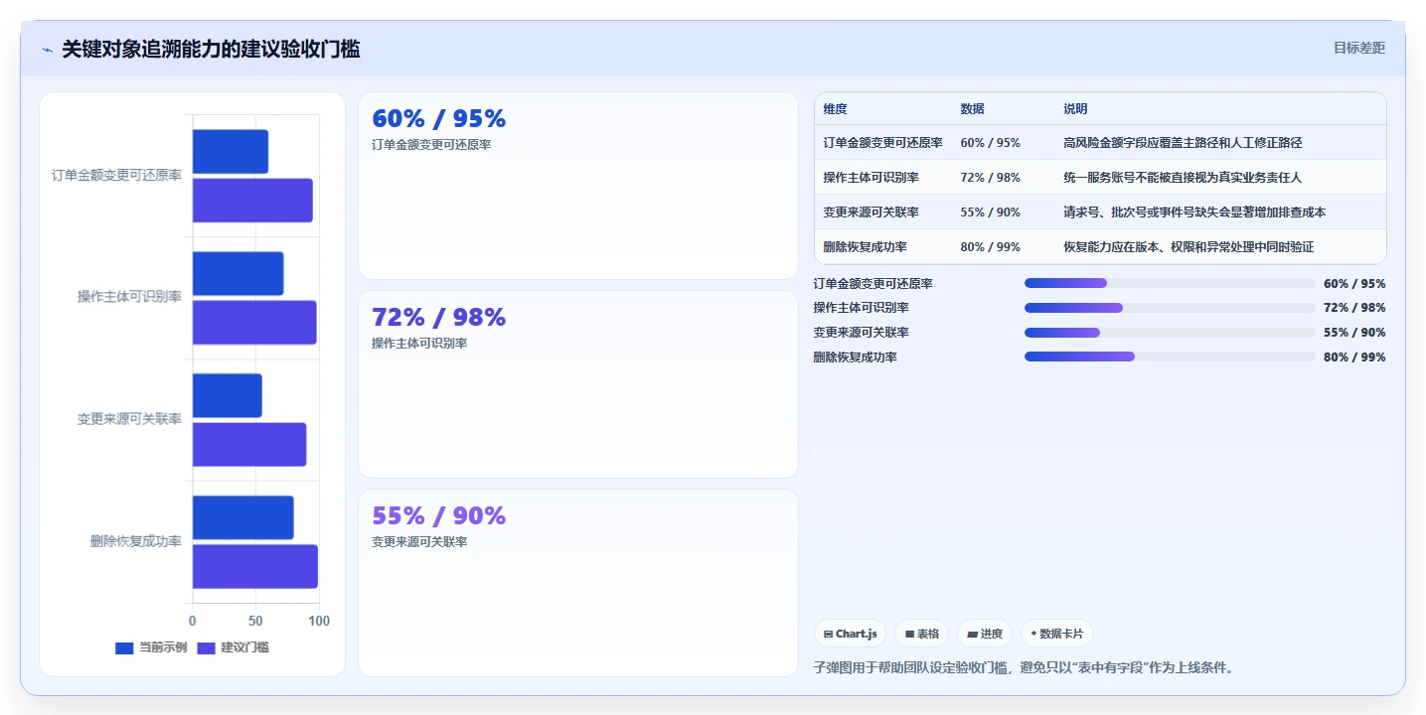Click the lightning icon beside the slide title
This screenshot has width=1426, height=715.
(47, 50)
